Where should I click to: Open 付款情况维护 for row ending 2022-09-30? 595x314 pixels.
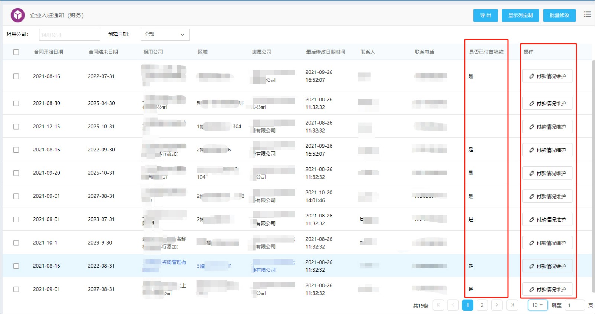(547, 150)
